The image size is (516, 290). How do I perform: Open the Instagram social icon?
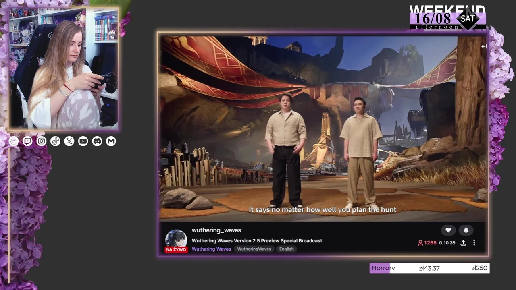tap(42, 141)
